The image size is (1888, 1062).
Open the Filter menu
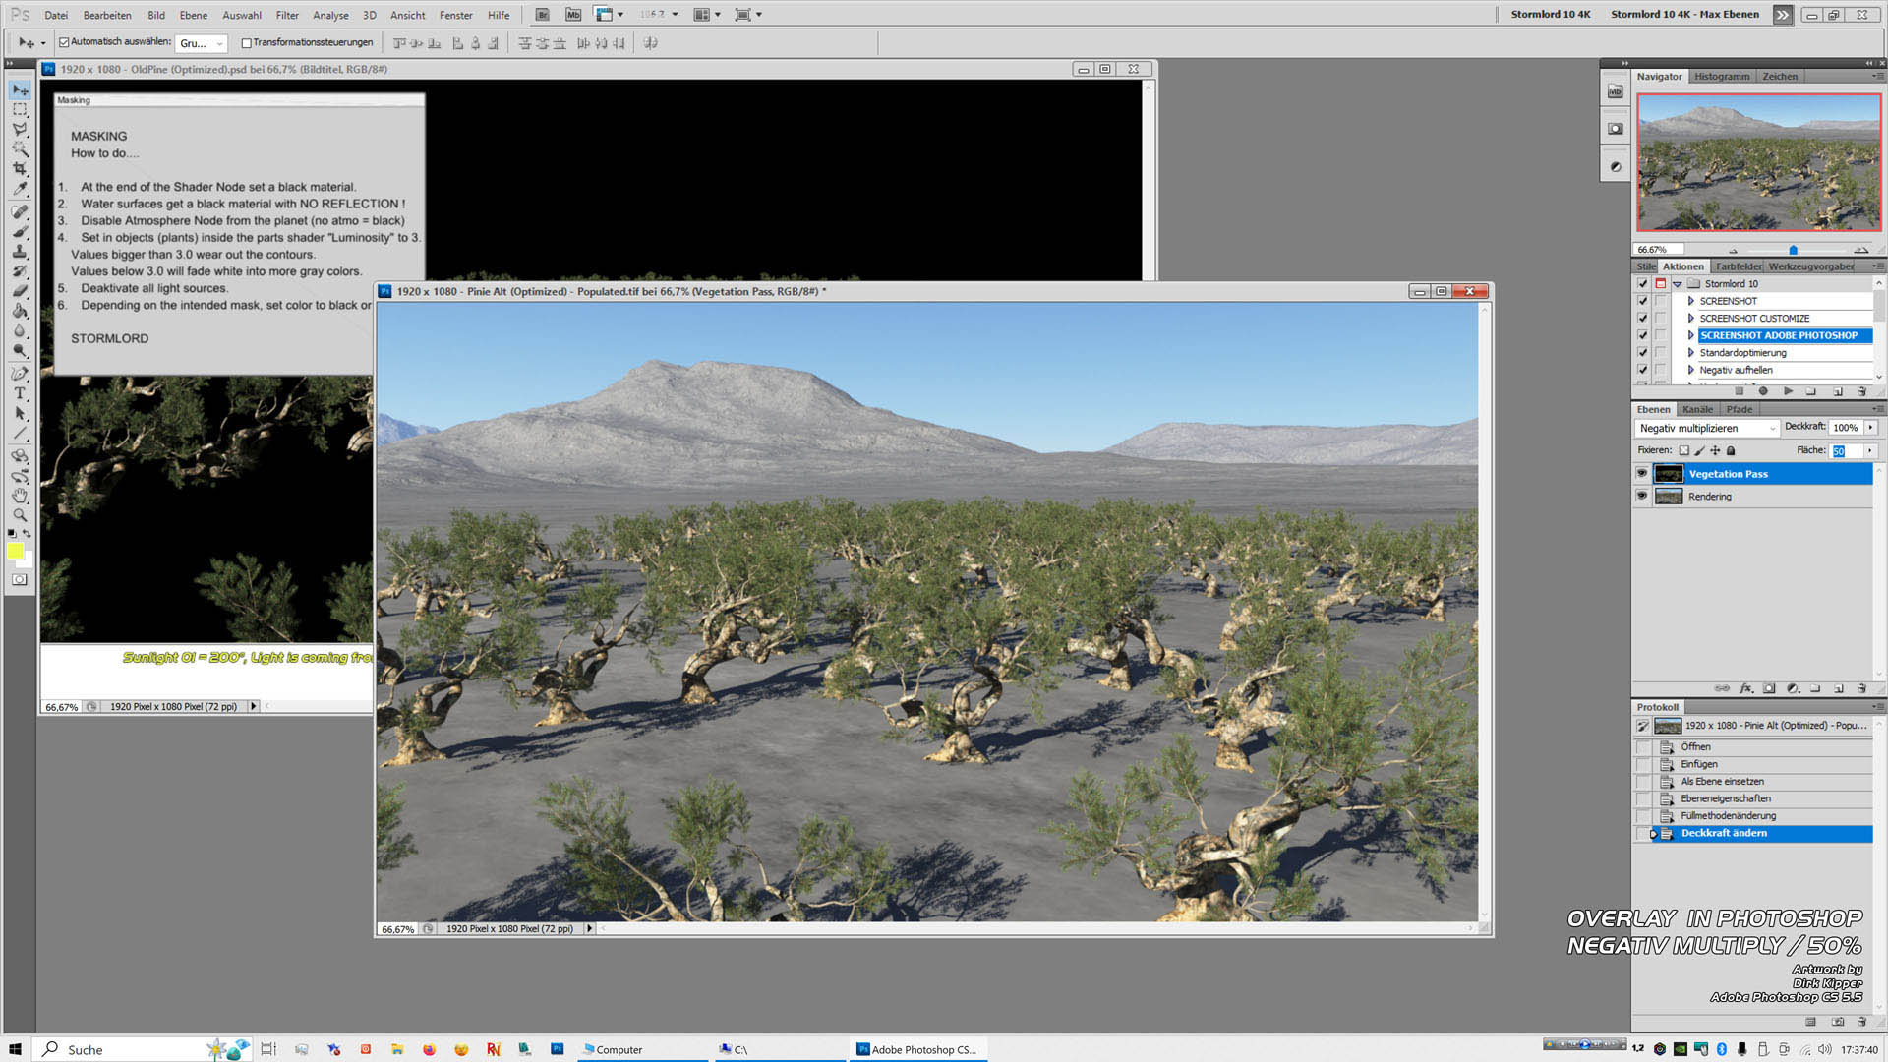[287, 15]
